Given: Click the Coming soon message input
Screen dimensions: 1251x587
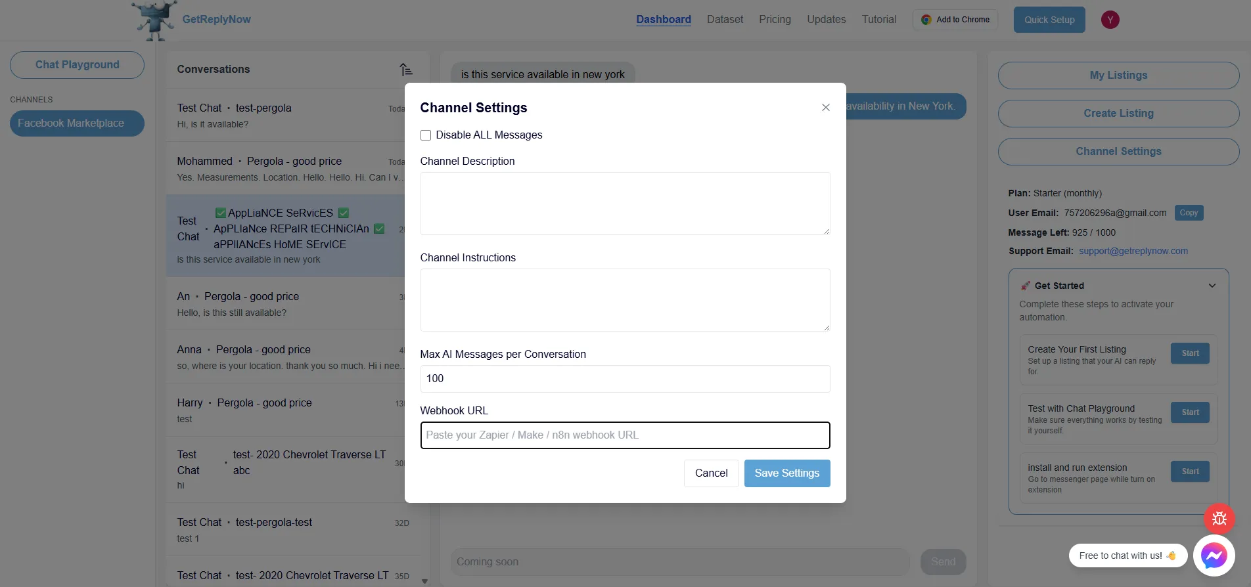Looking at the screenshot, I should coord(680,562).
